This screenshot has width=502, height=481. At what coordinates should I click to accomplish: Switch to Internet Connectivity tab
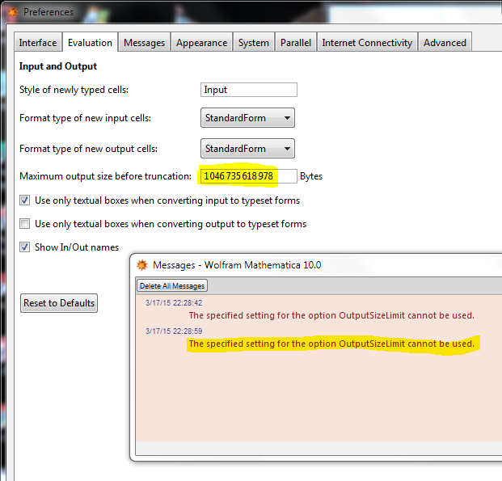[367, 43]
